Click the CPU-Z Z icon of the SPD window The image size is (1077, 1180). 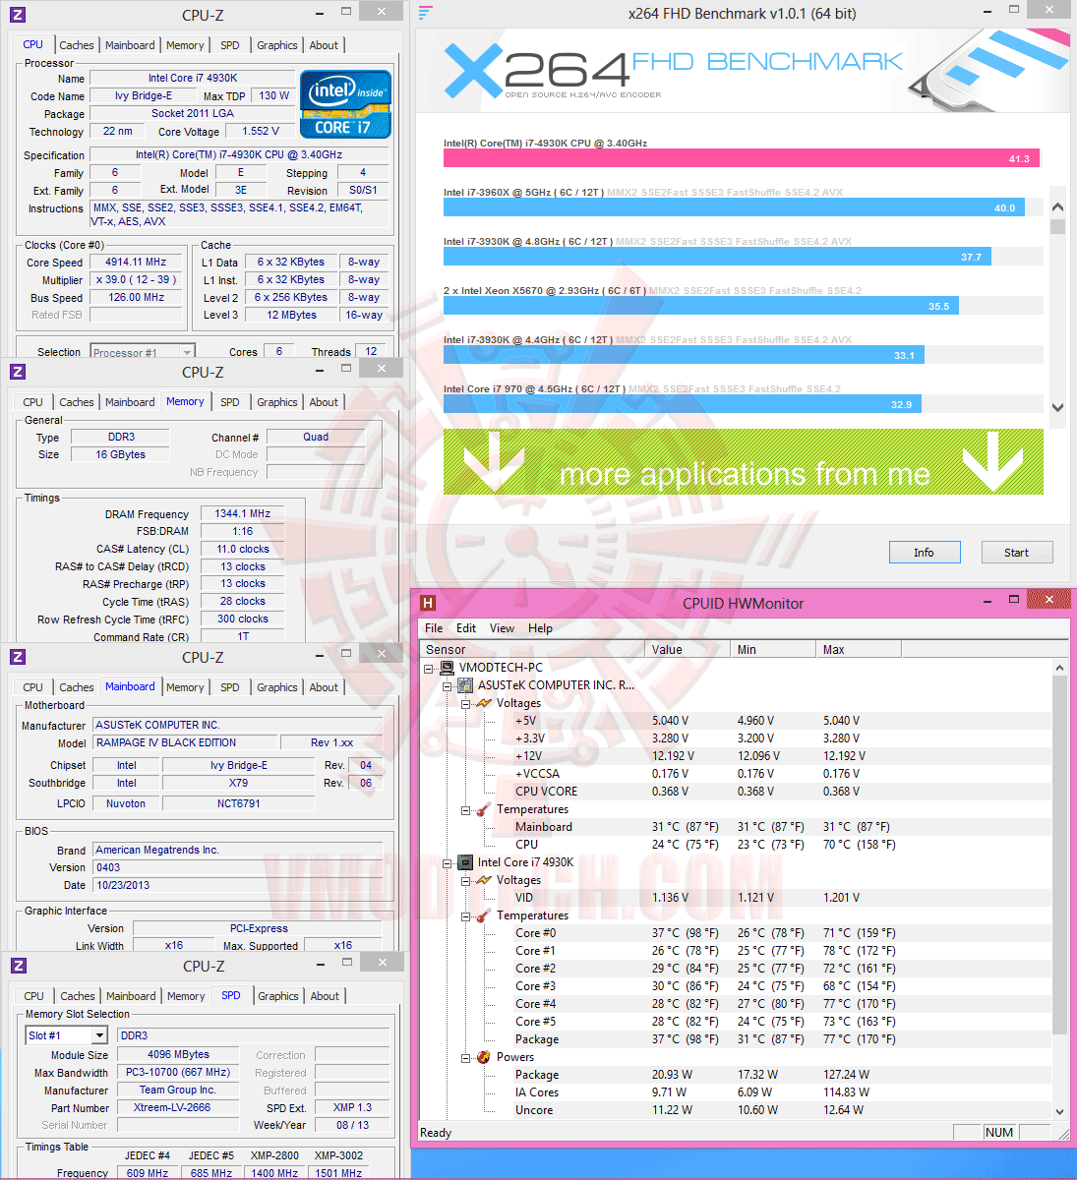(x=18, y=966)
